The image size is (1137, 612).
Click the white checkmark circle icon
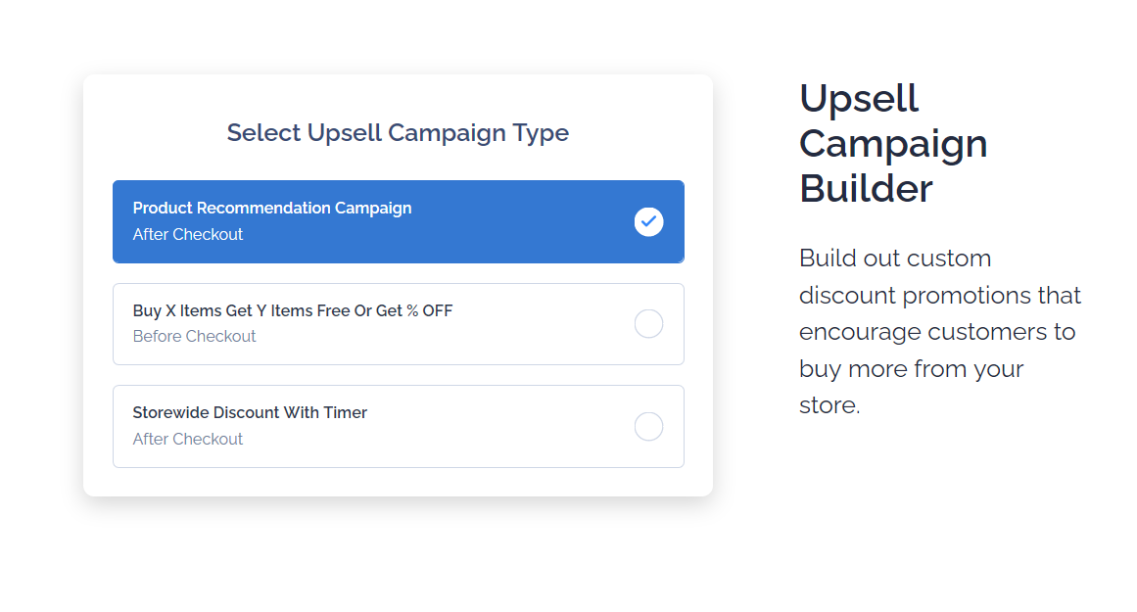pos(648,222)
